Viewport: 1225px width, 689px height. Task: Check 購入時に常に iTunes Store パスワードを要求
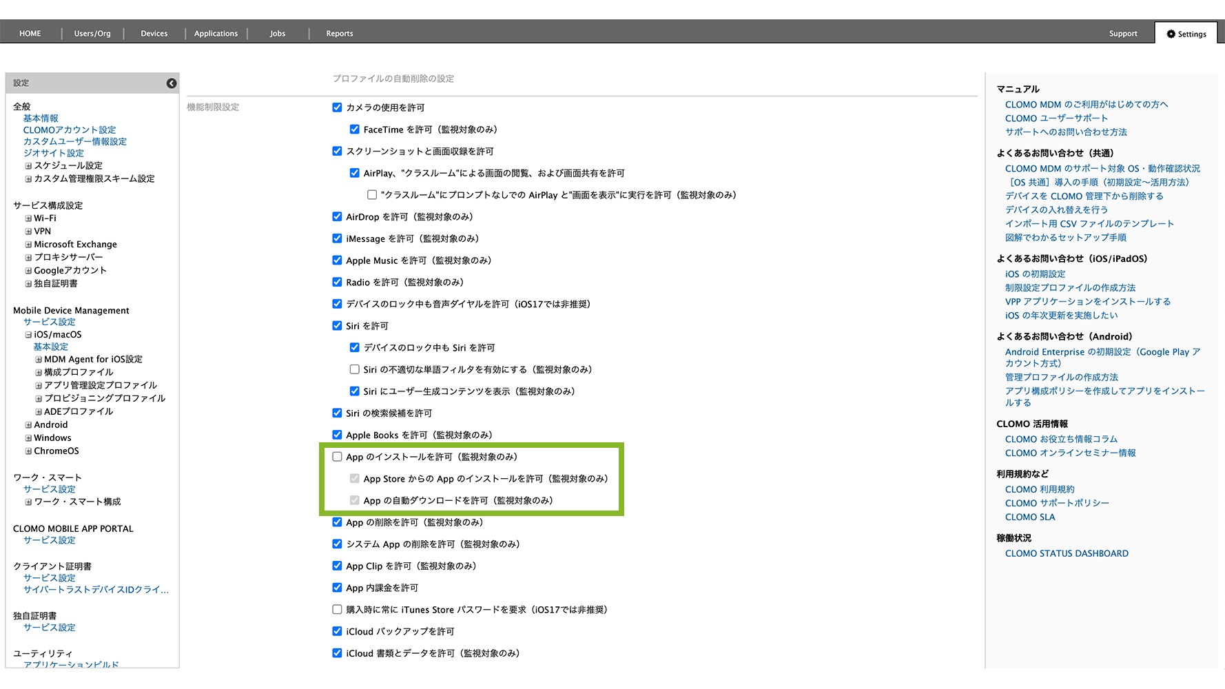pos(337,610)
